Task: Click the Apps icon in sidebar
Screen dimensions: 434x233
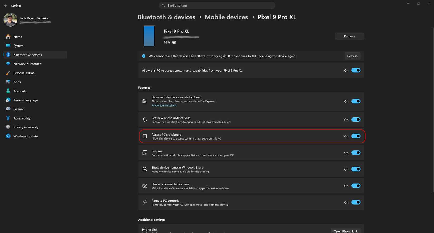Action: click(8, 82)
